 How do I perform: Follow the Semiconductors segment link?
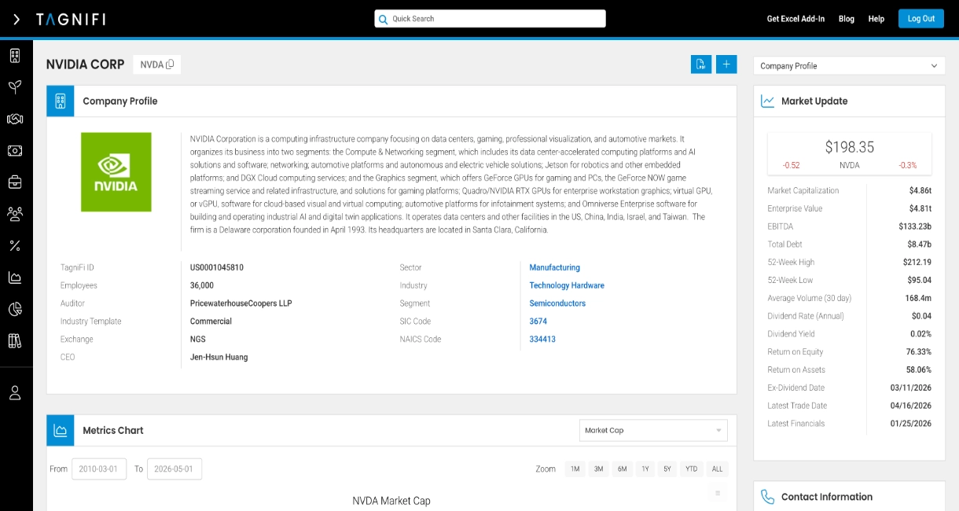(x=557, y=303)
